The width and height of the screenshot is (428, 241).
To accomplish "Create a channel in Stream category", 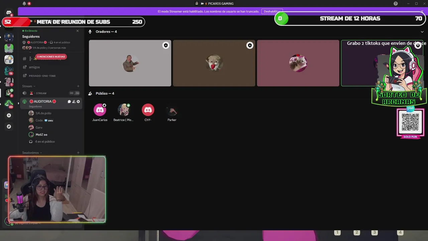I will [78, 86].
